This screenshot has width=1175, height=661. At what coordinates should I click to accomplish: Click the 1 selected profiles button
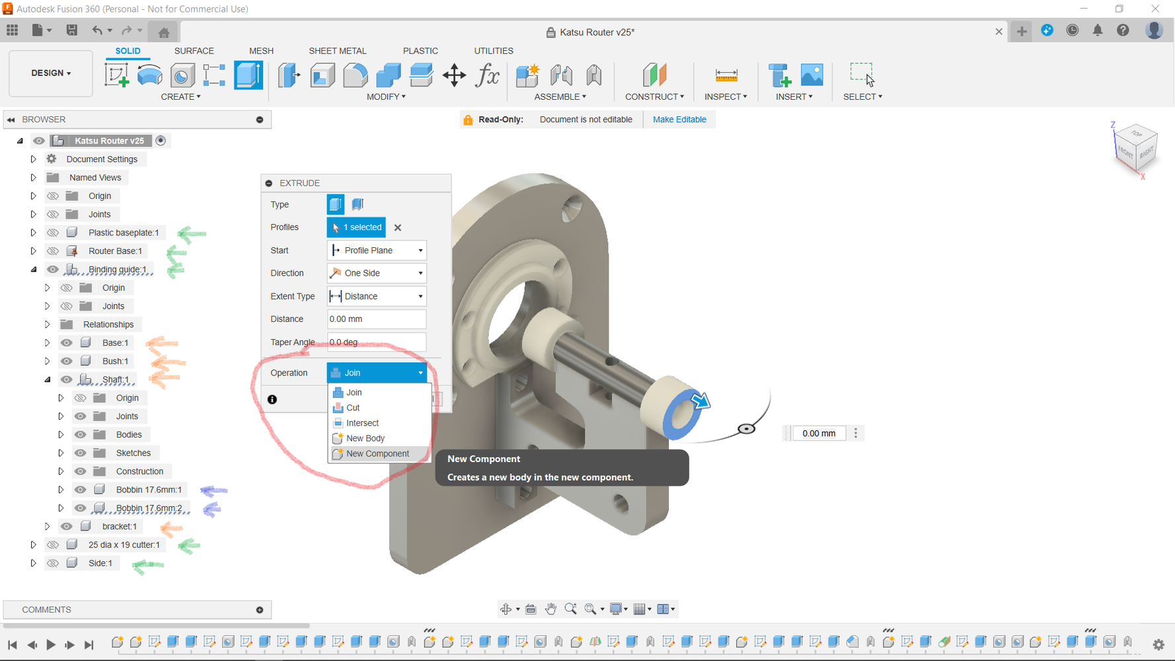356,227
